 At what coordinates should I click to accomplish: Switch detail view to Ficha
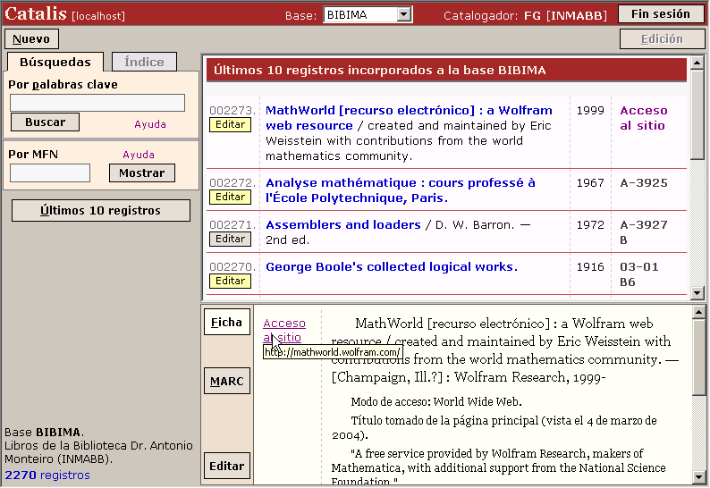(x=226, y=323)
